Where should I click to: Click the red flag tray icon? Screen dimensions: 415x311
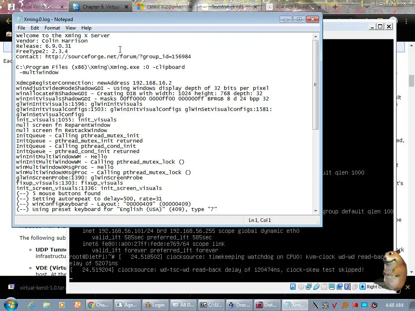(355, 305)
